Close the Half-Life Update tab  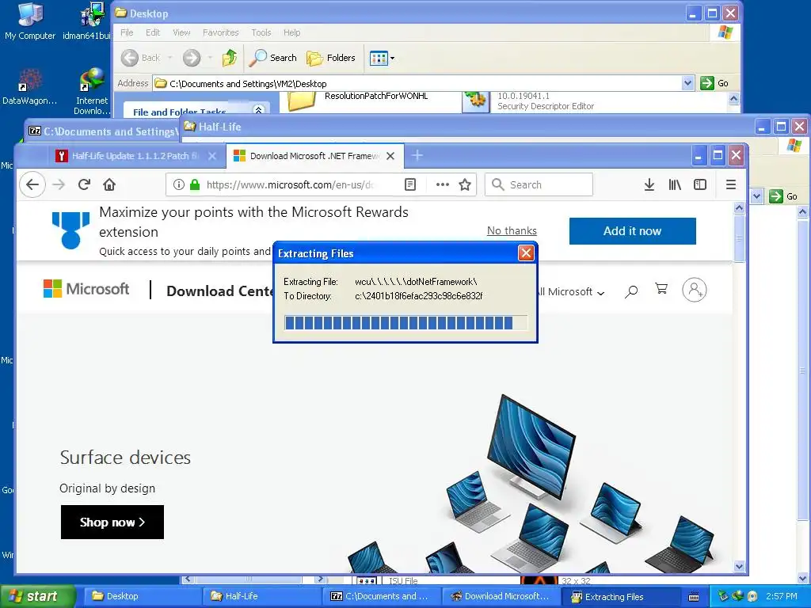click(212, 156)
